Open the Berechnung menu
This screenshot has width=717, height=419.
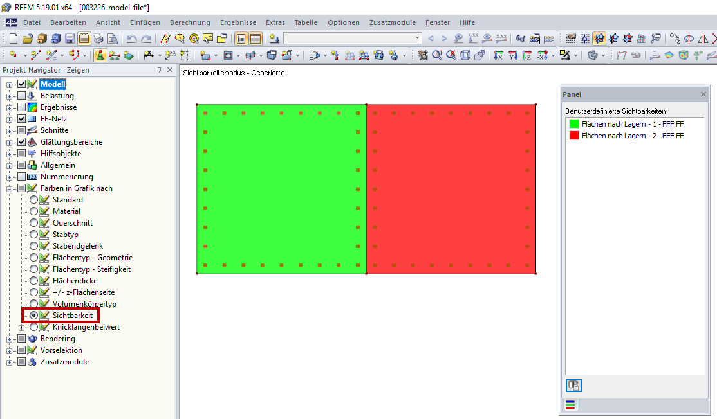pyautogui.click(x=189, y=22)
